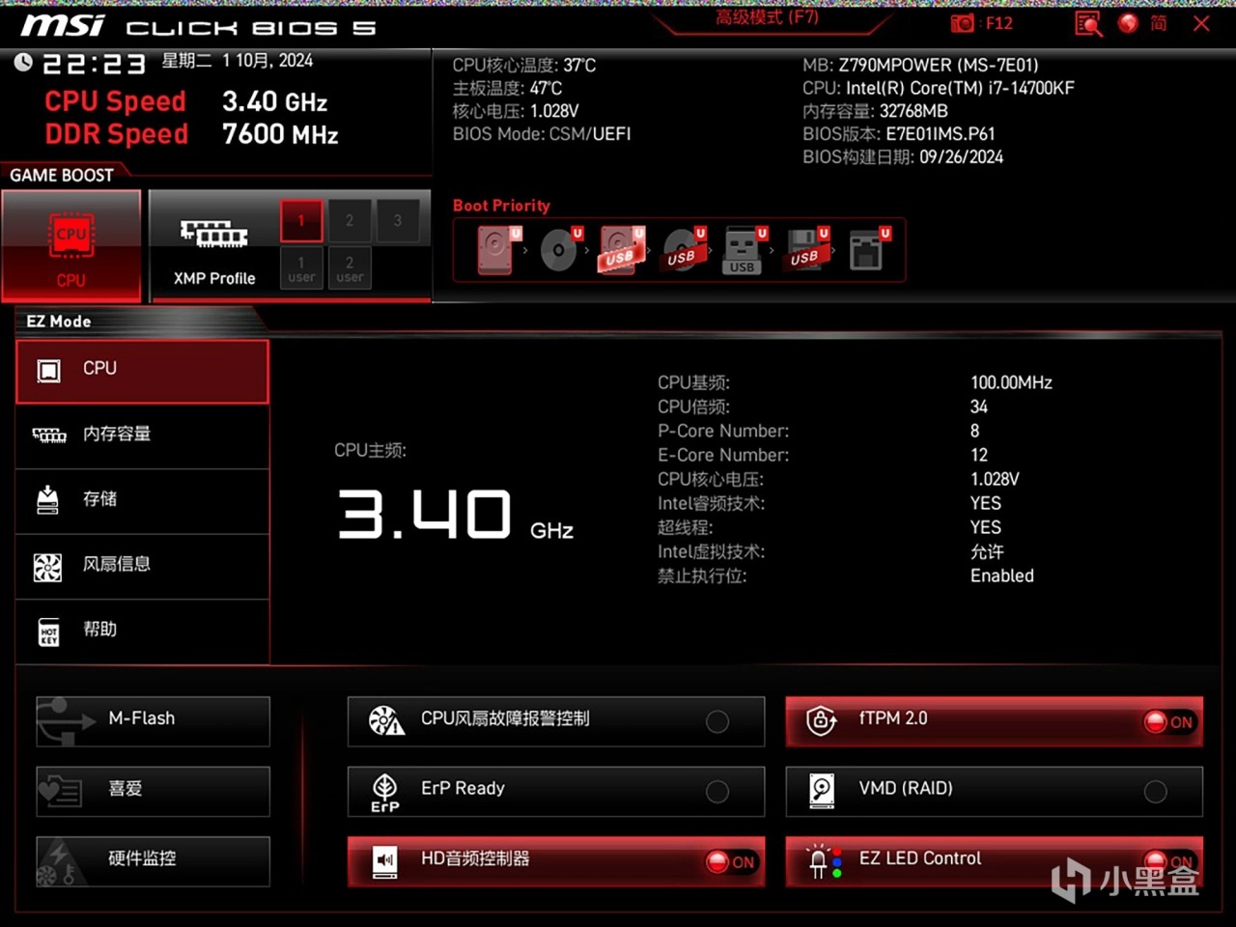This screenshot has height=927, width=1236.
Task: Select first hard disk boot device
Action: click(x=497, y=250)
